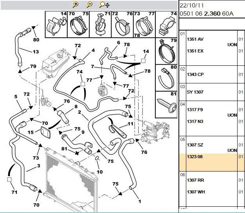Screen dimensions: 245x213
Task: Click clip thumbnail numbered 71
Action: point(99,24)
